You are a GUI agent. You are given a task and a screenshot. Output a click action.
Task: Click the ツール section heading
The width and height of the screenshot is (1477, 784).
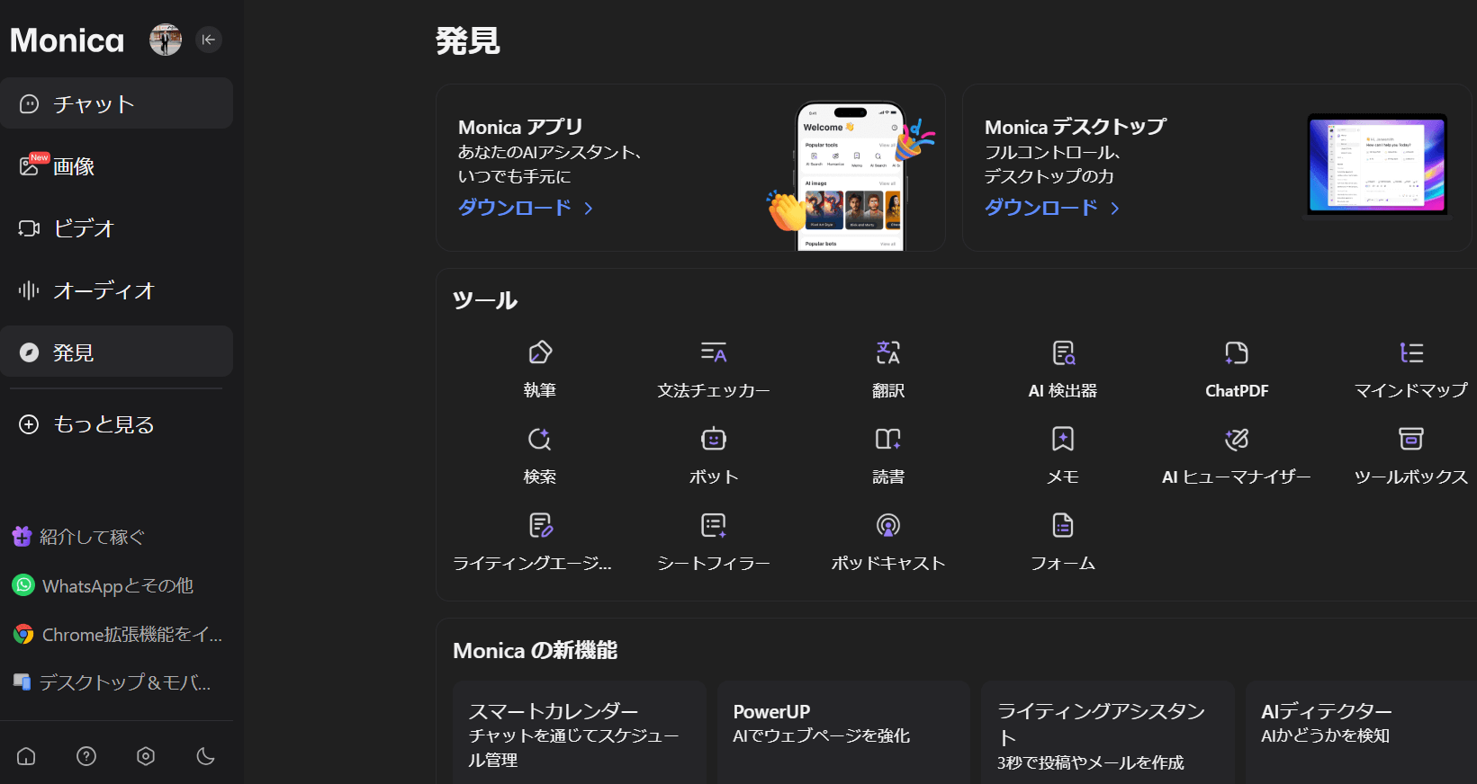tap(485, 300)
